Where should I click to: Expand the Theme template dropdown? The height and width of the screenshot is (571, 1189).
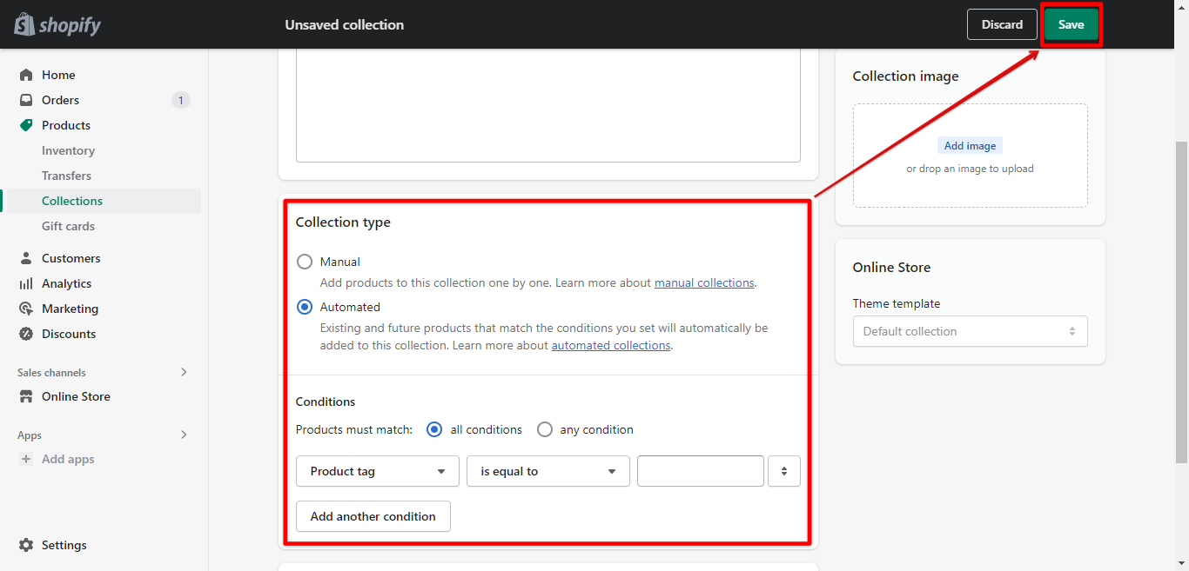[x=970, y=331]
